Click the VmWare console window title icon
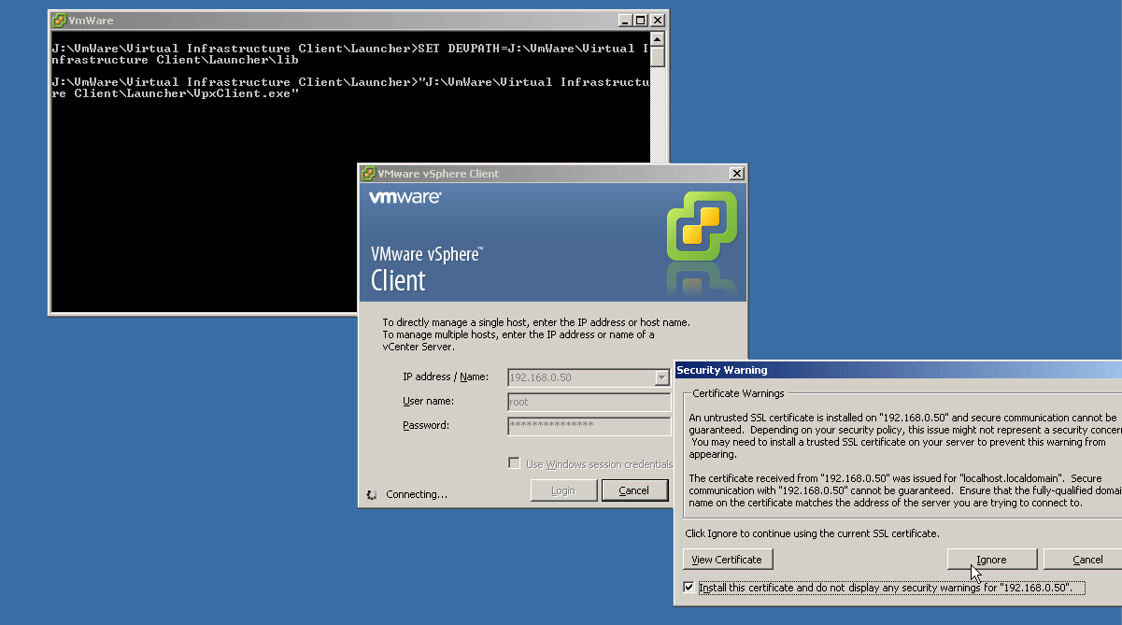1122x625 pixels. point(59,20)
